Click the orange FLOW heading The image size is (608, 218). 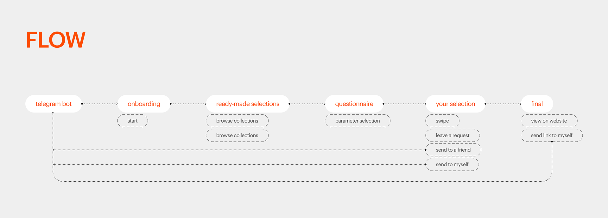pos(56,40)
